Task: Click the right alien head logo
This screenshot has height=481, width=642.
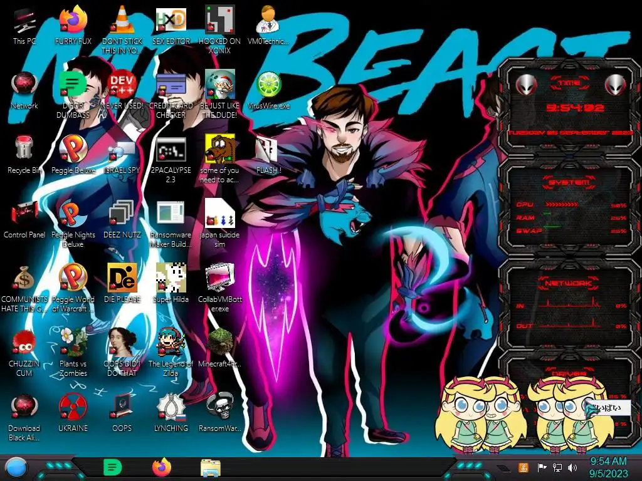Action: (x=616, y=85)
